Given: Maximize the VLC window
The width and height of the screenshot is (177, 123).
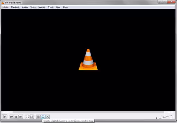Looking at the screenshot, I should coord(165,2).
